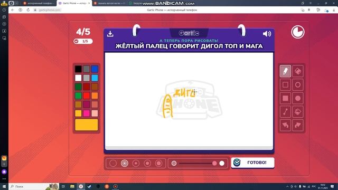The image size is (338, 190).
Task: Pick the filled rectangle tool
Action: [285, 98]
